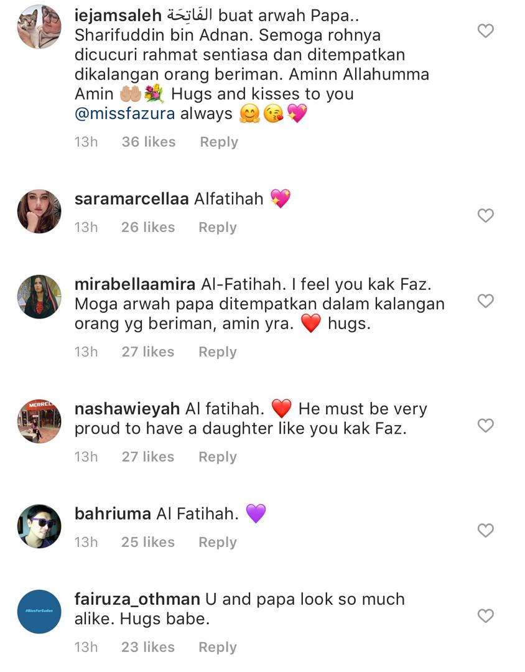Open iejamsaleh's profile picture
The image size is (525, 672).
click(39, 27)
